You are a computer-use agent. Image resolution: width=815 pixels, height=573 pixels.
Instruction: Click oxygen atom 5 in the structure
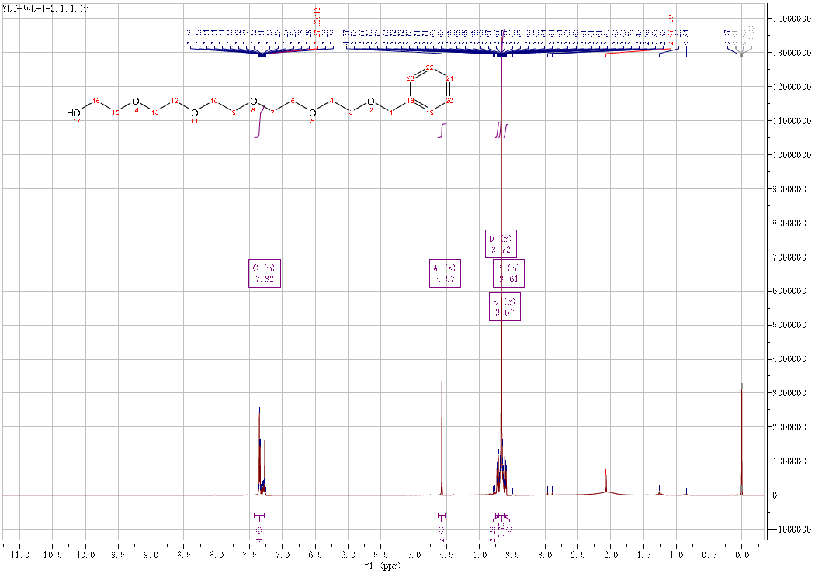tap(312, 112)
